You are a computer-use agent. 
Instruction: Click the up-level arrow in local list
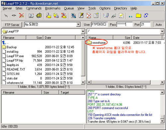point(4,42)
